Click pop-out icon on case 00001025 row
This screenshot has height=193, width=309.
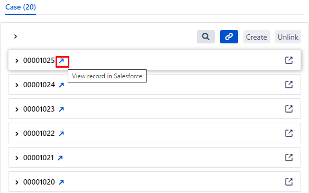[x=289, y=60]
